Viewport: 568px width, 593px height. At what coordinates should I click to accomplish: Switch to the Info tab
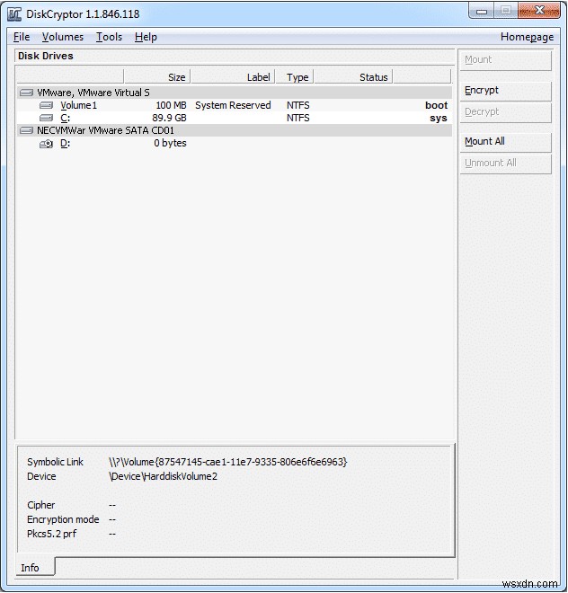35,567
